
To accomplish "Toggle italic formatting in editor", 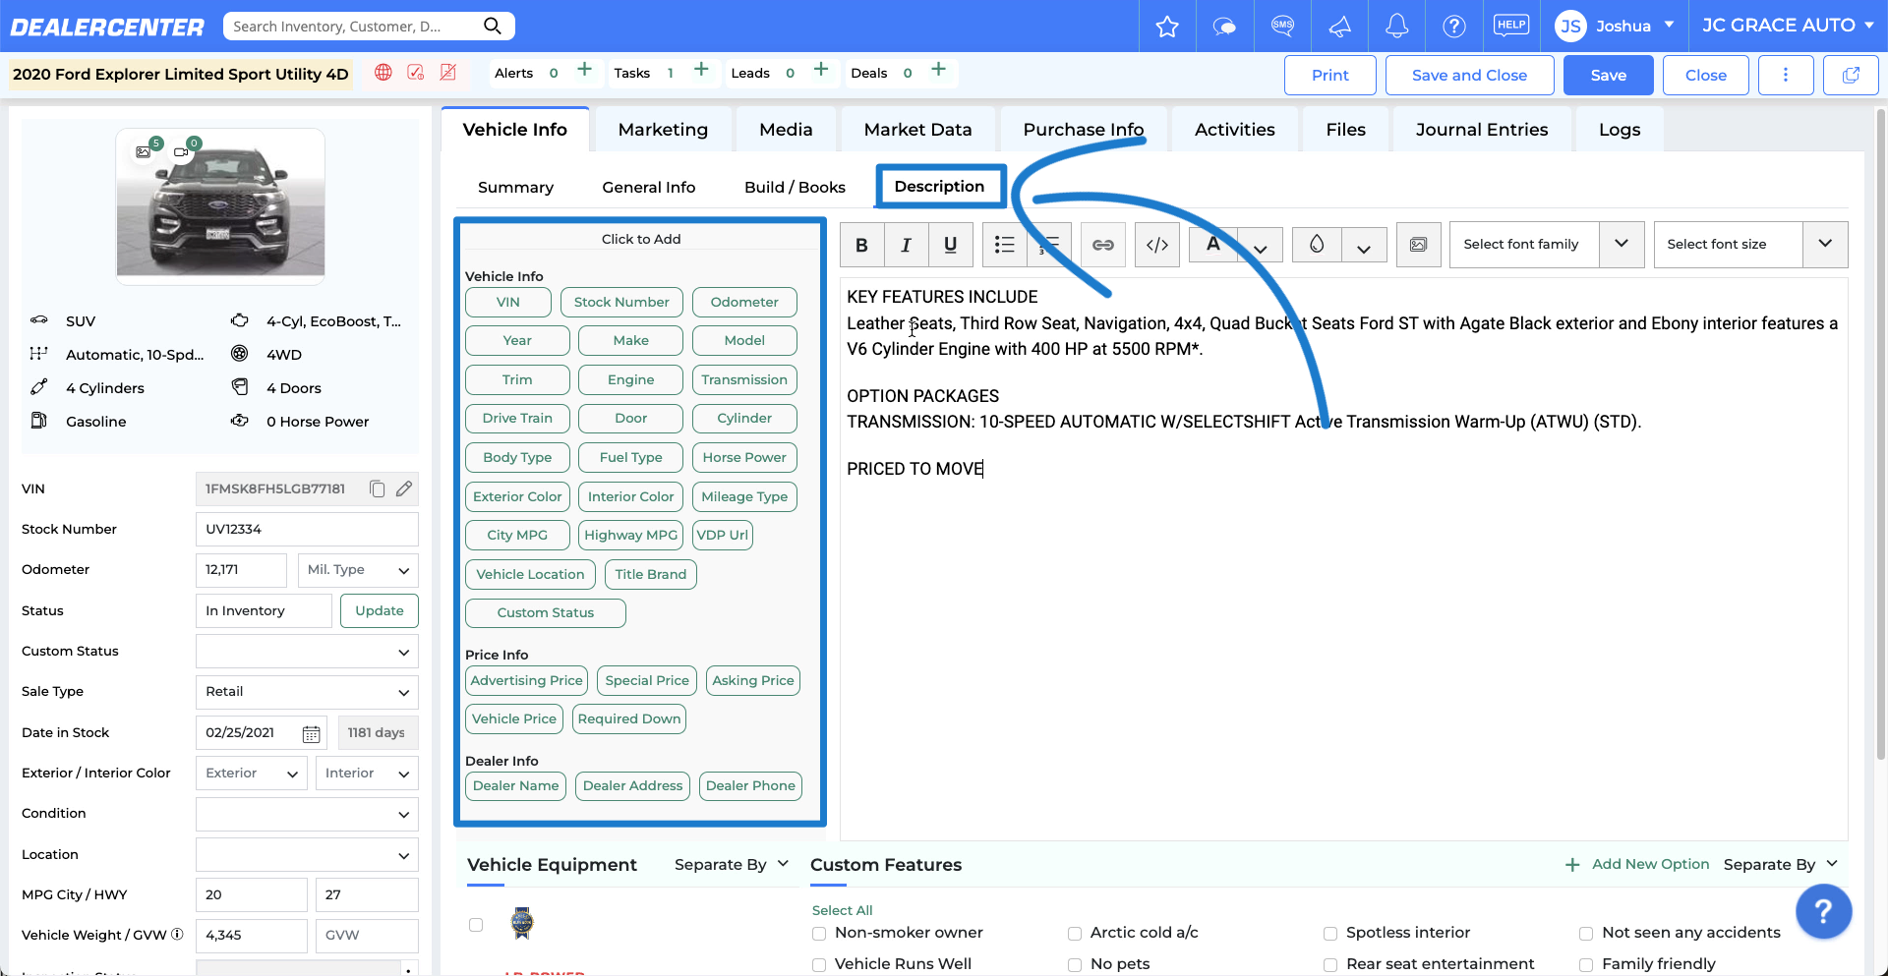I will click(906, 245).
